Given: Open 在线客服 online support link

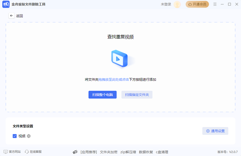Looking at the screenshot, I should point(33,152).
